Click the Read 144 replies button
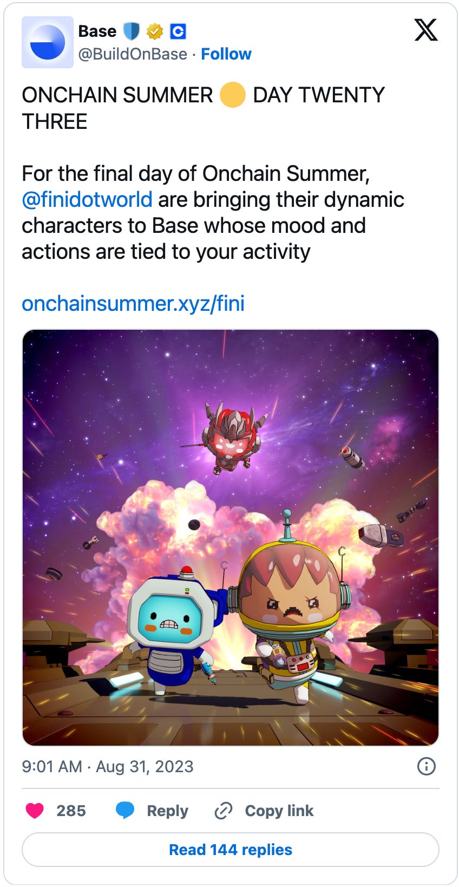This screenshot has width=459, height=887. [231, 850]
